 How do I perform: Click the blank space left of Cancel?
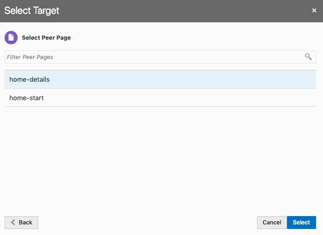pos(148,223)
